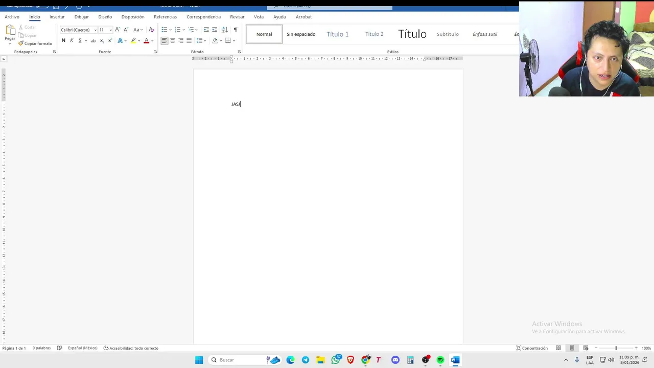Switch to Diseño tab

pos(105,17)
